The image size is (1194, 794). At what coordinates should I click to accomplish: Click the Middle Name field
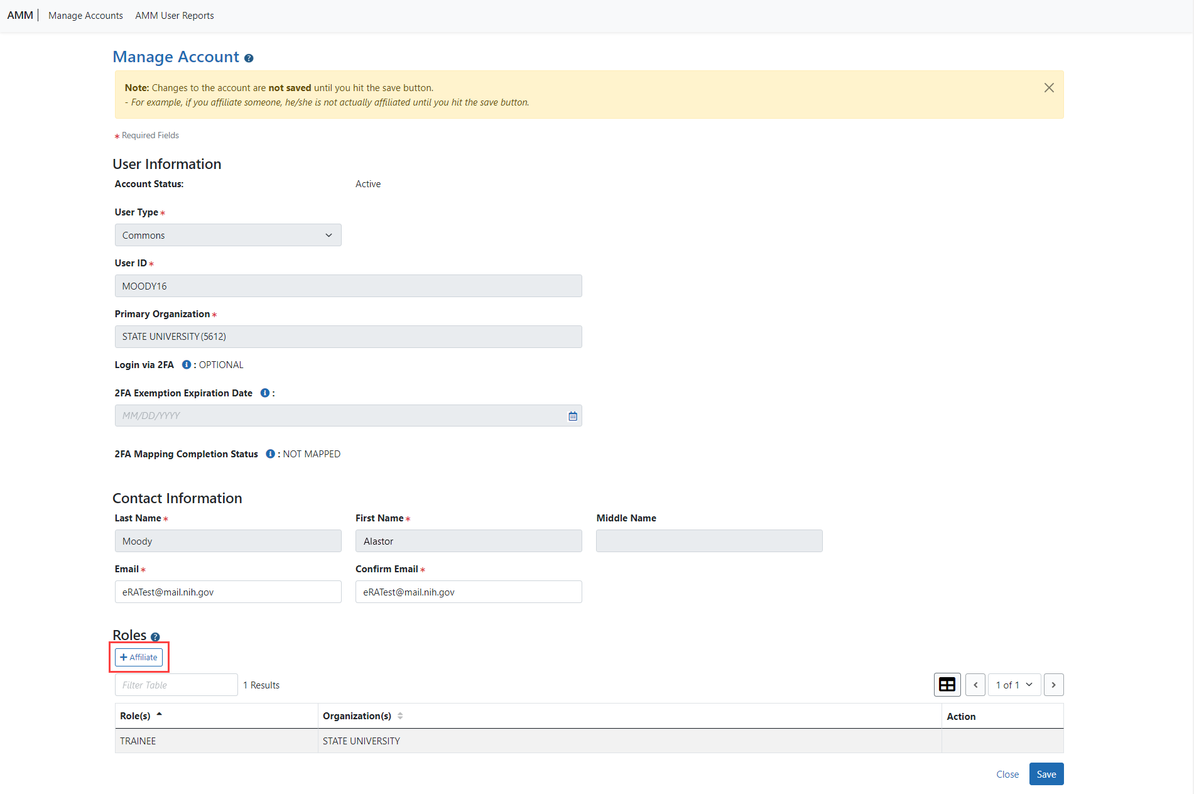pyautogui.click(x=709, y=541)
